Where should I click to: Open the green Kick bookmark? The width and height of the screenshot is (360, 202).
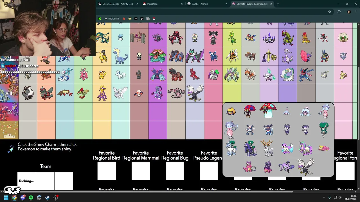pos(100,19)
